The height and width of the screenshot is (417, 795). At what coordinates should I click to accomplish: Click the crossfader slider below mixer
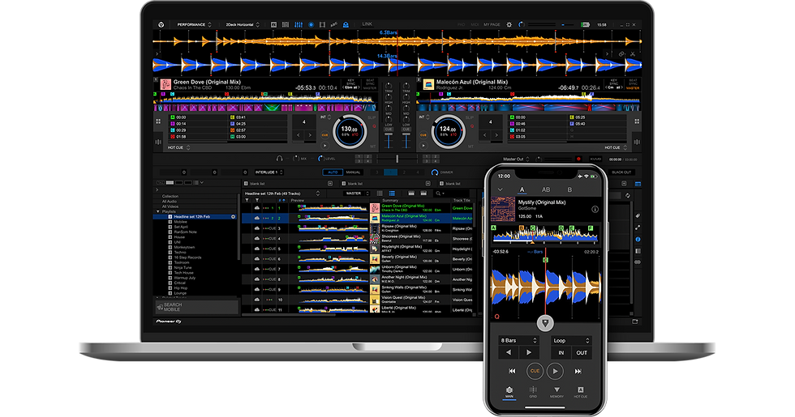point(397,159)
